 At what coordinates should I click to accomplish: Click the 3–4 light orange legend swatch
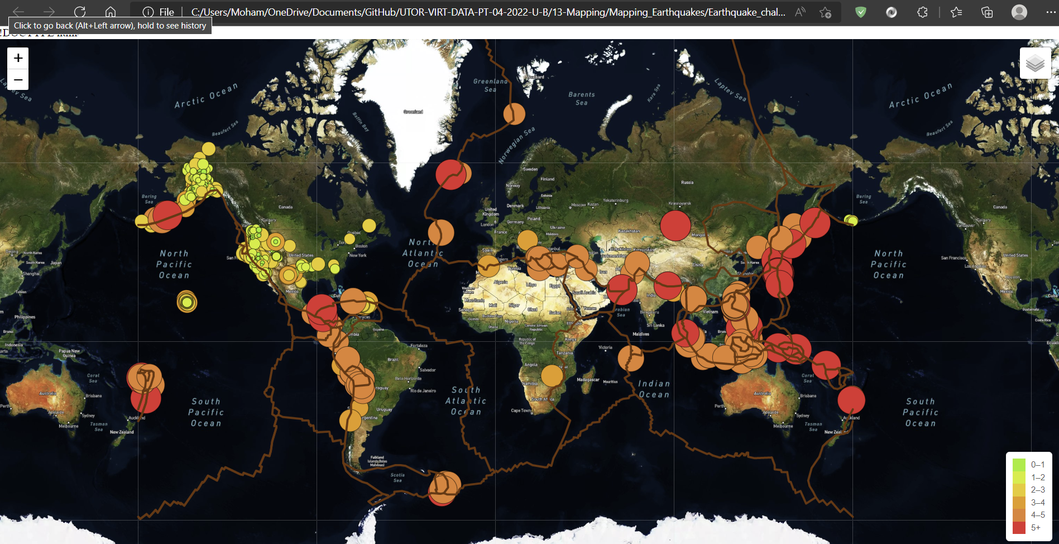[1019, 502]
